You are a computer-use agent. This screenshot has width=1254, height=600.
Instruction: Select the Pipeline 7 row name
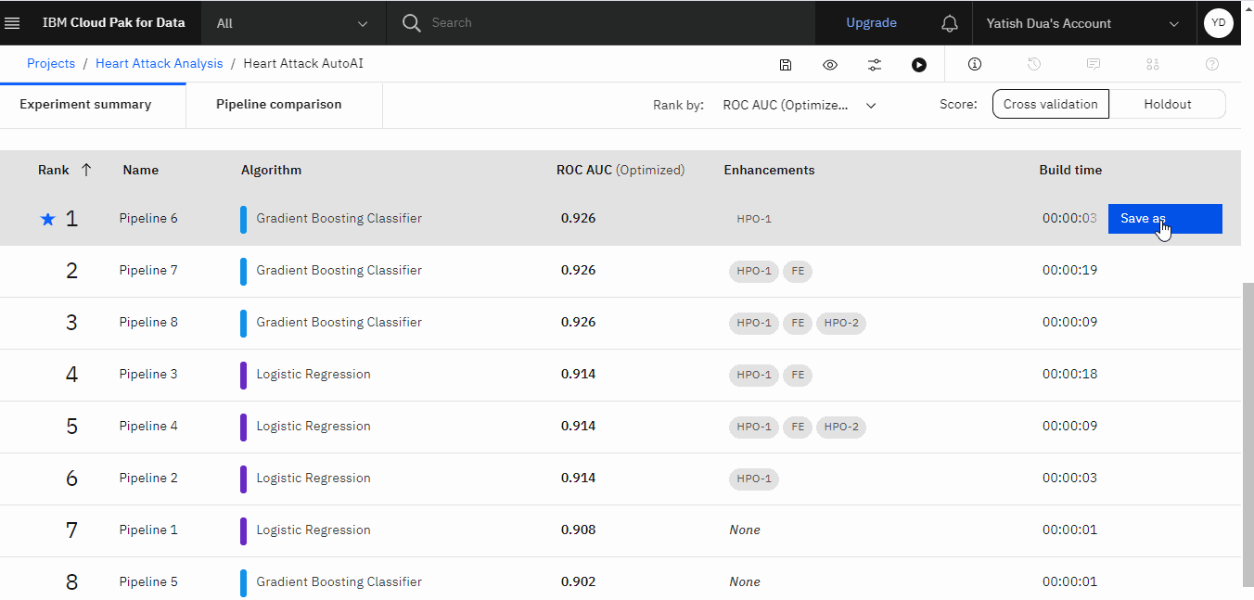coord(148,271)
